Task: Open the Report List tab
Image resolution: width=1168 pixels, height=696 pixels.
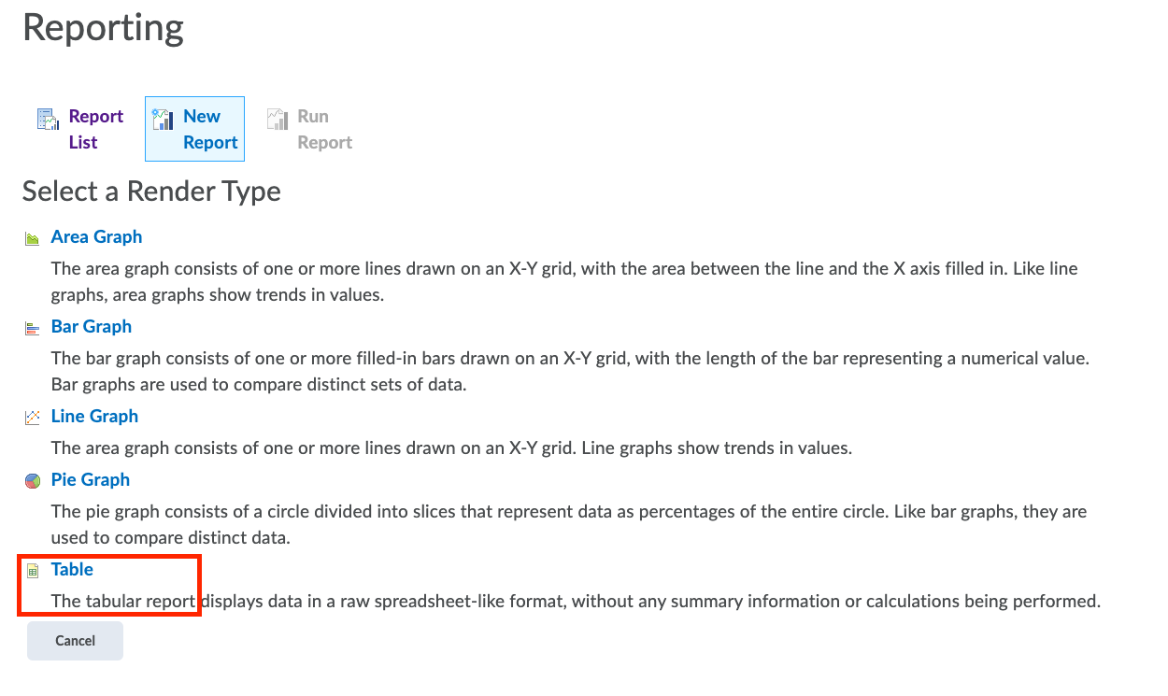Action: pyautogui.click(x=95, y=129)
